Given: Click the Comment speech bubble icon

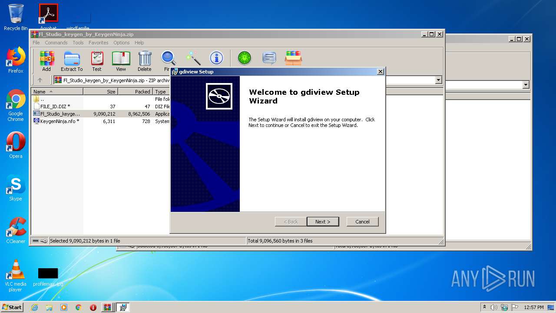Looking at the screenshot, I should [269, 58].
